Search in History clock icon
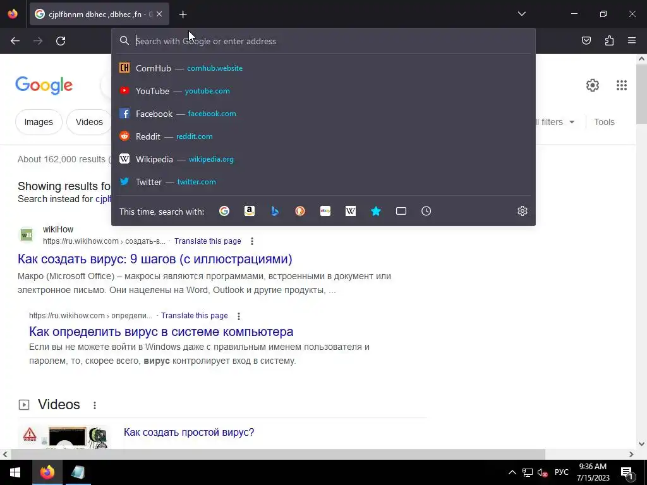 [x=426, y=211]
